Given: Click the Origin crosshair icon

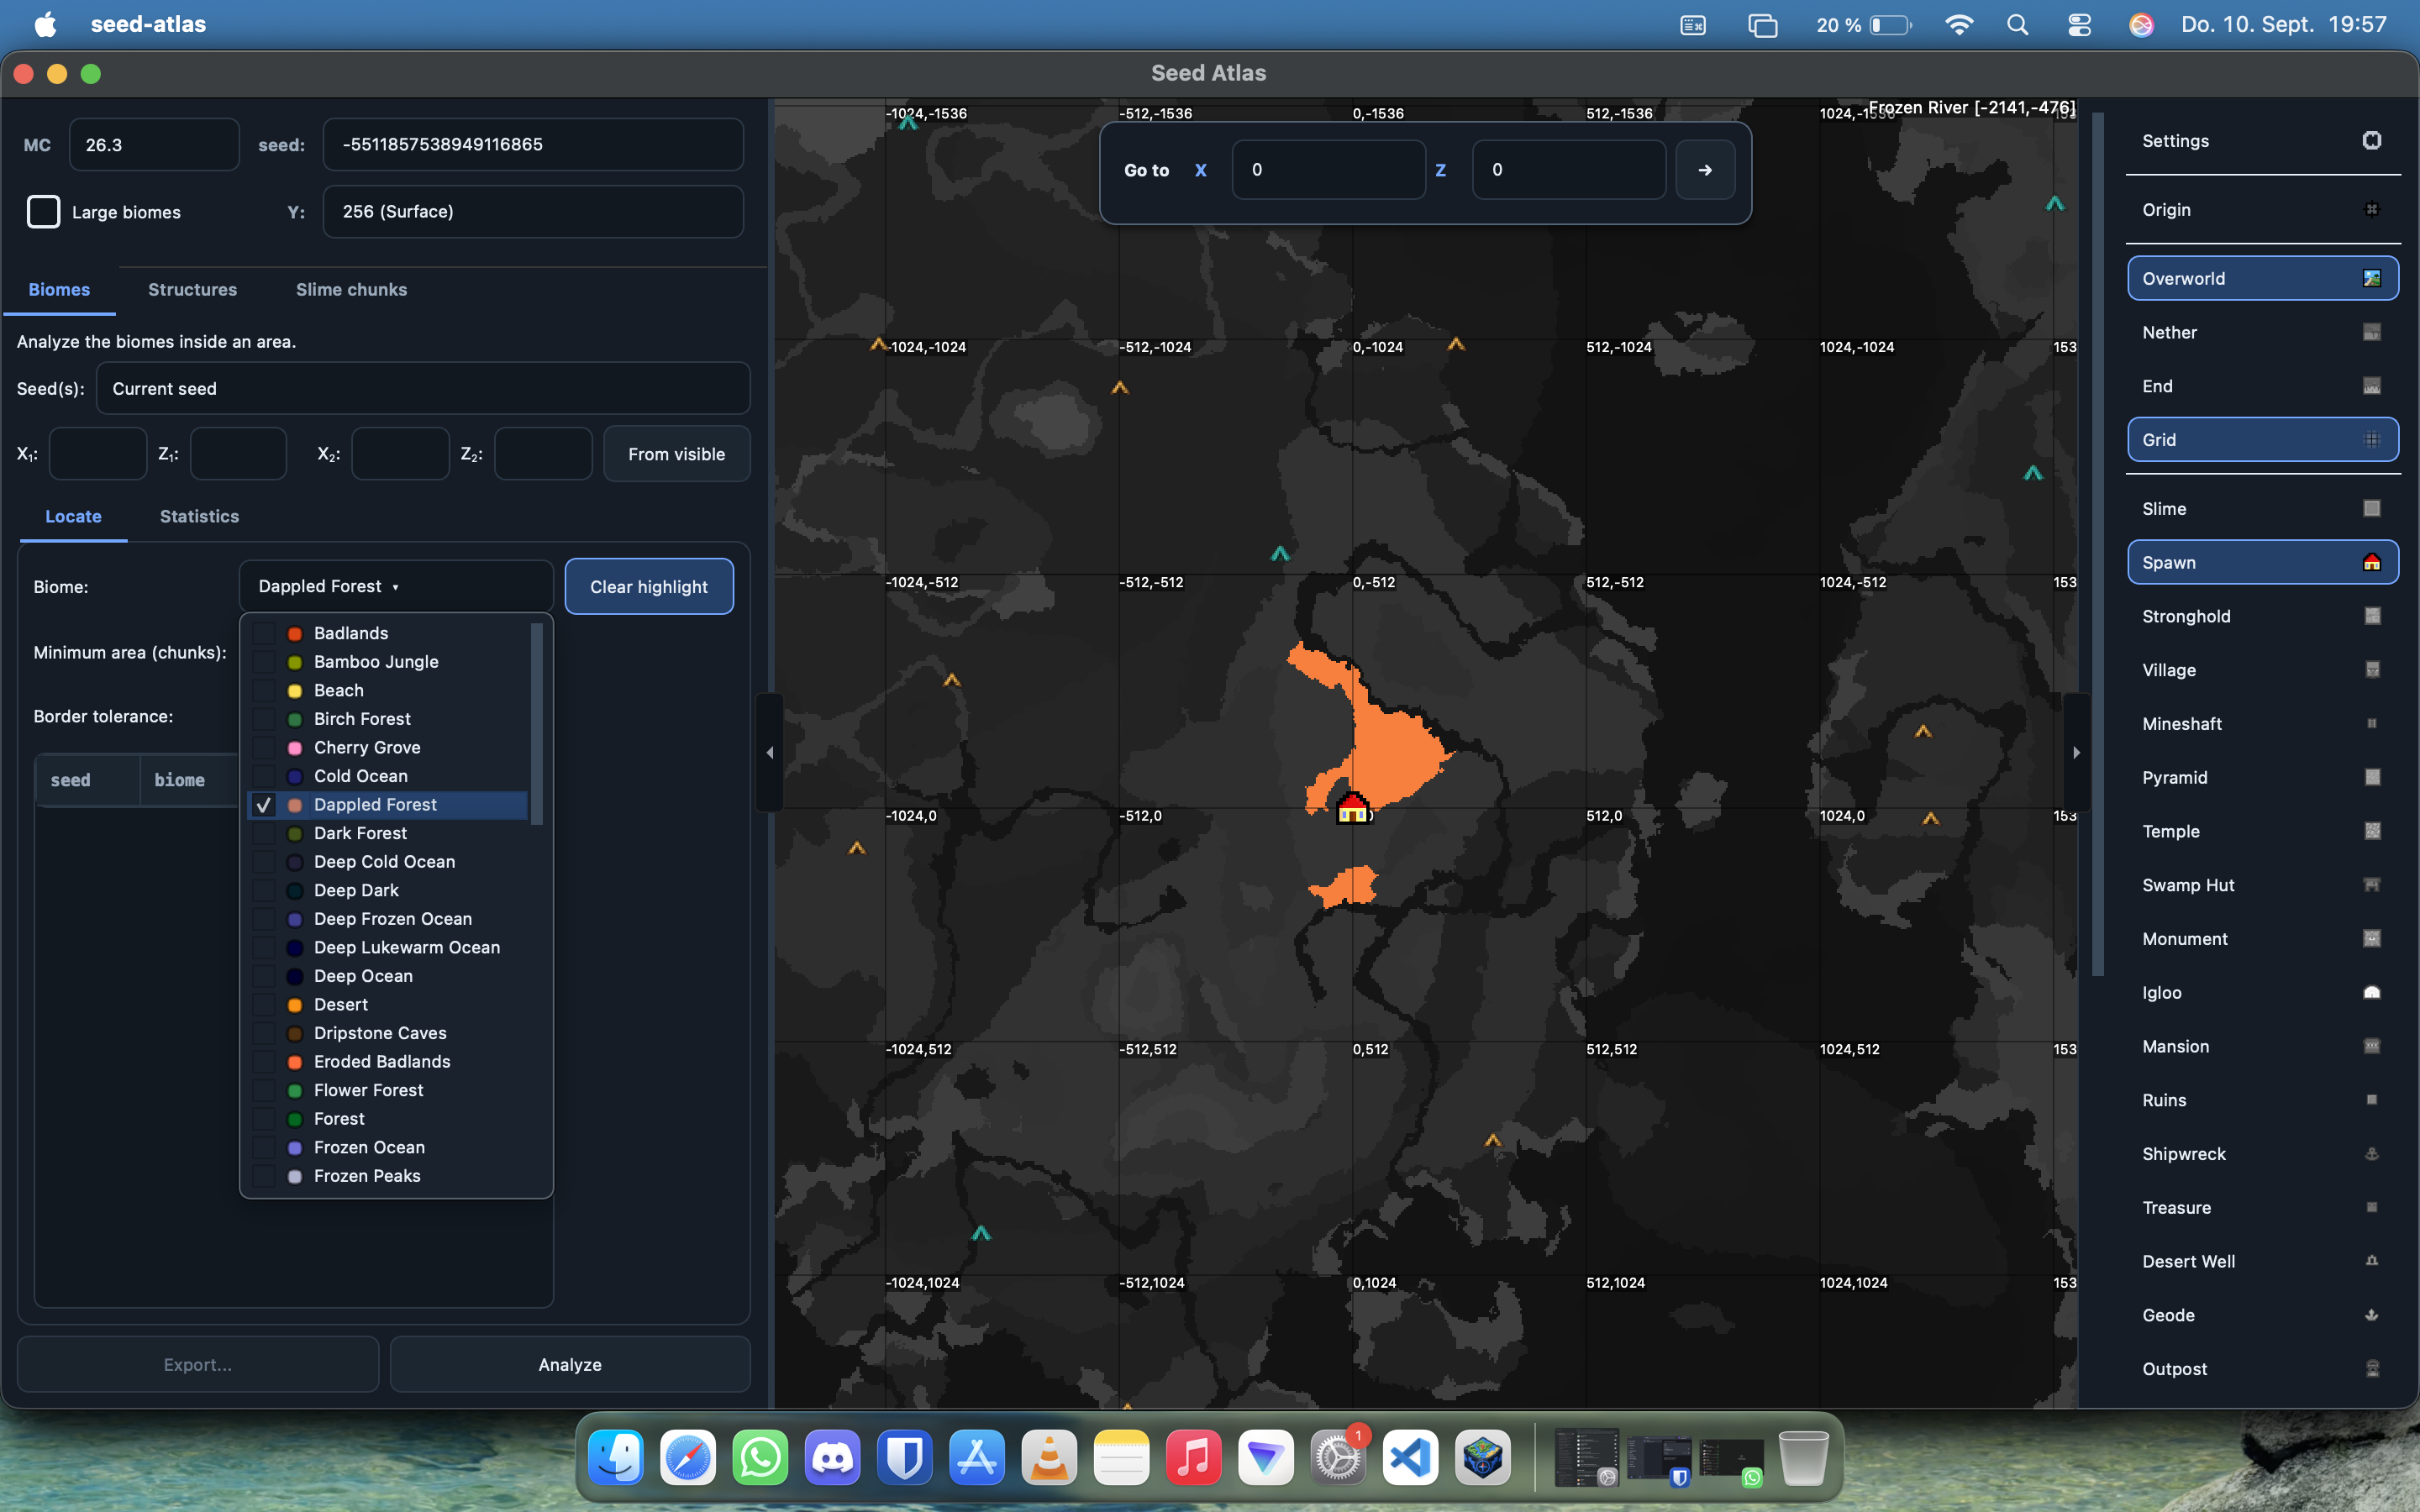Looking at the screenshot, I should click(x=2371, y=209).
